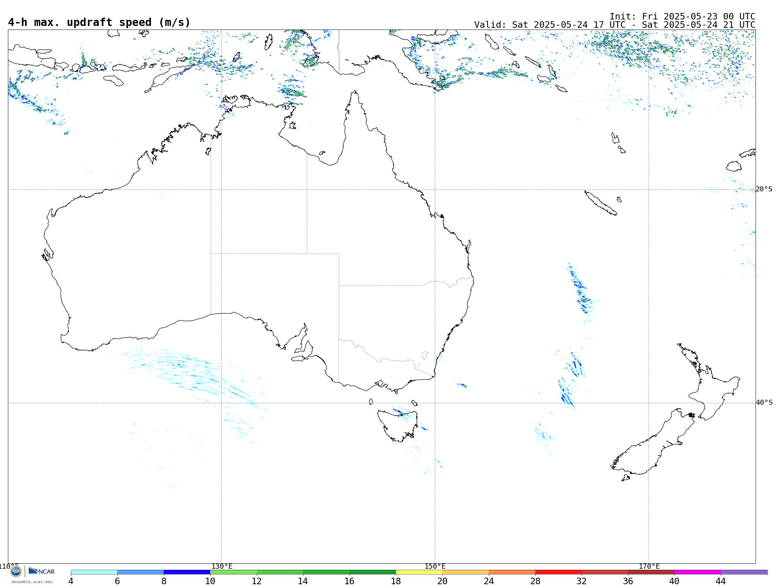Pick the brown 36–40 colorbar swatch
The height and width of the screenshot is (586, 779).
(x=651, y=572)
